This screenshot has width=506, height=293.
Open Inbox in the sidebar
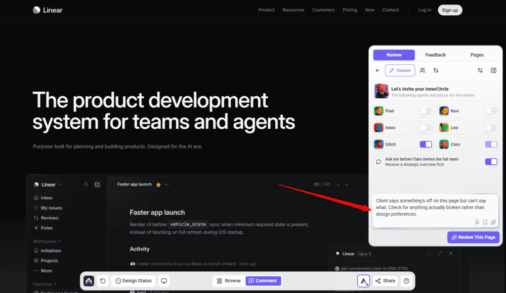43,198
